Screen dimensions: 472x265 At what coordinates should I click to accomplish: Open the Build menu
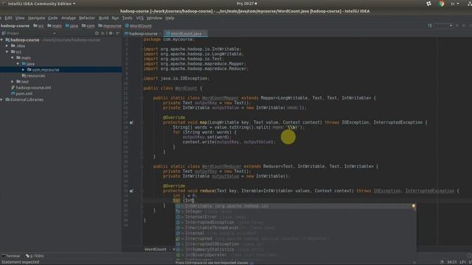coord(103,18)
